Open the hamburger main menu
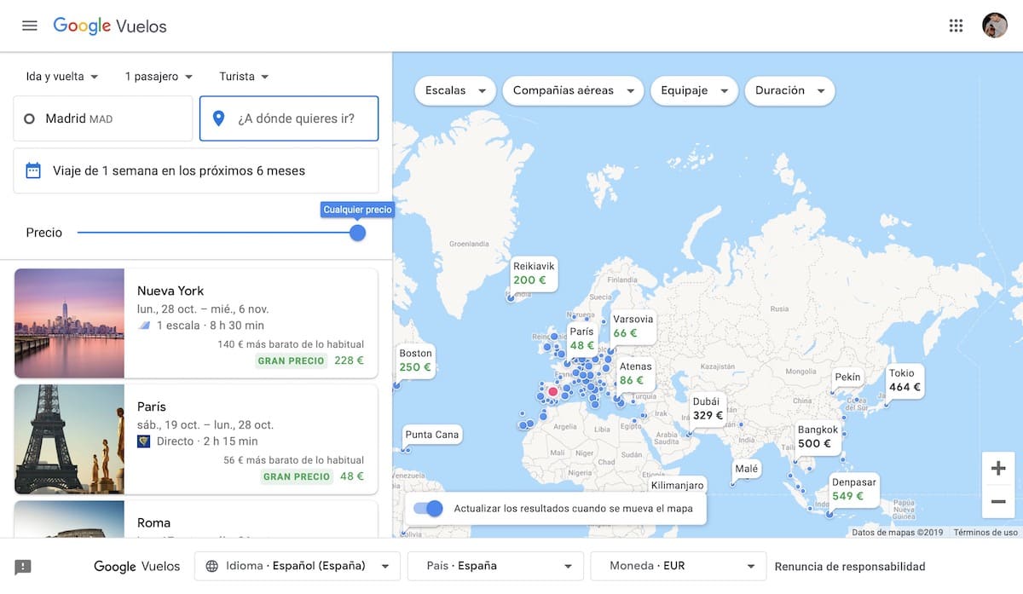This screenshot has width=1023, height=594. click(30, 26)
